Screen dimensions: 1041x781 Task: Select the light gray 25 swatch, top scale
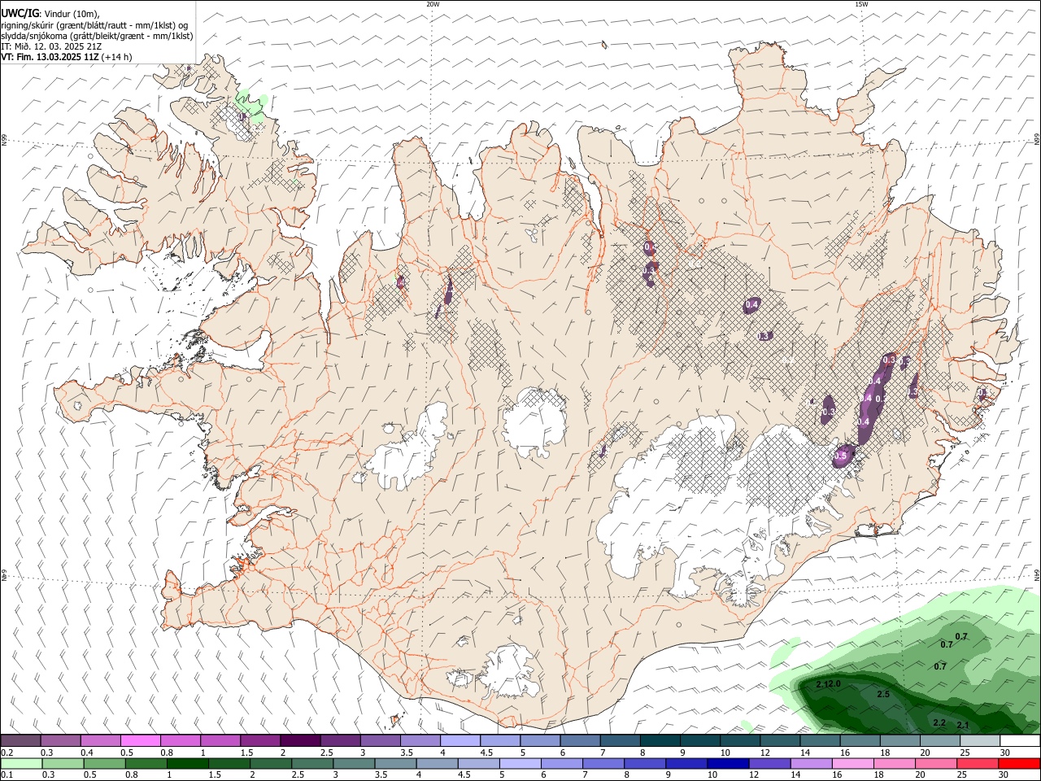(x=979, y=740)
